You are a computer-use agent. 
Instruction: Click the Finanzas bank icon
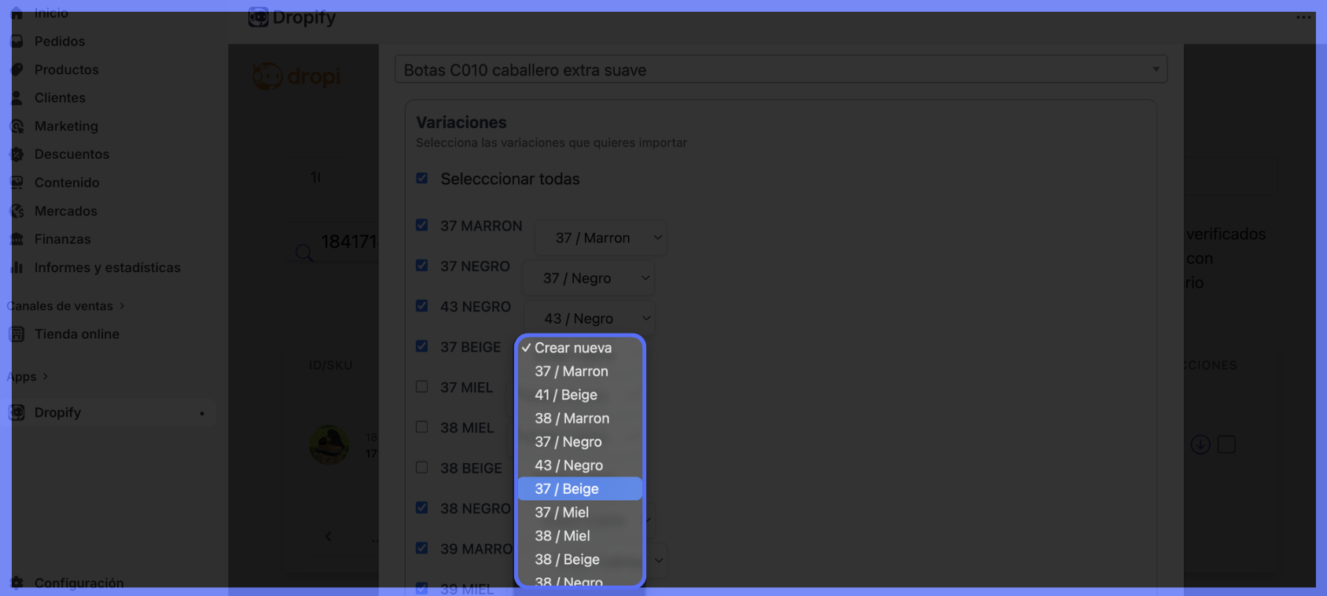pos(17,240)
